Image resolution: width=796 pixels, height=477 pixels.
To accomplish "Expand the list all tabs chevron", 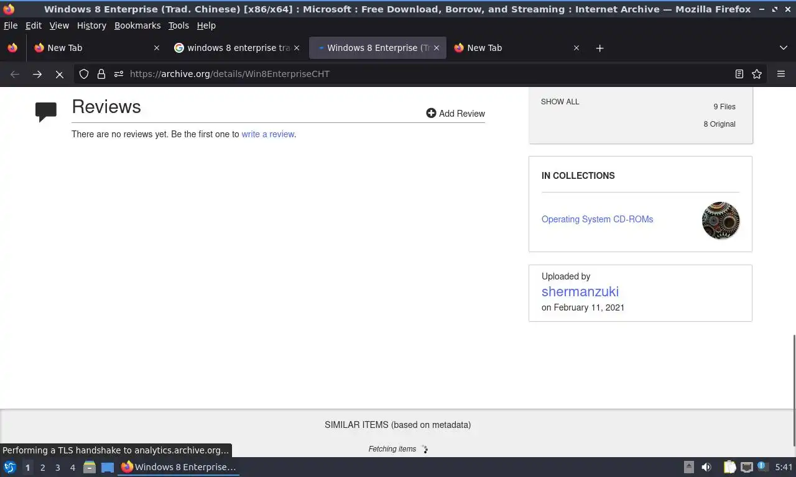I will coord(784,48).
